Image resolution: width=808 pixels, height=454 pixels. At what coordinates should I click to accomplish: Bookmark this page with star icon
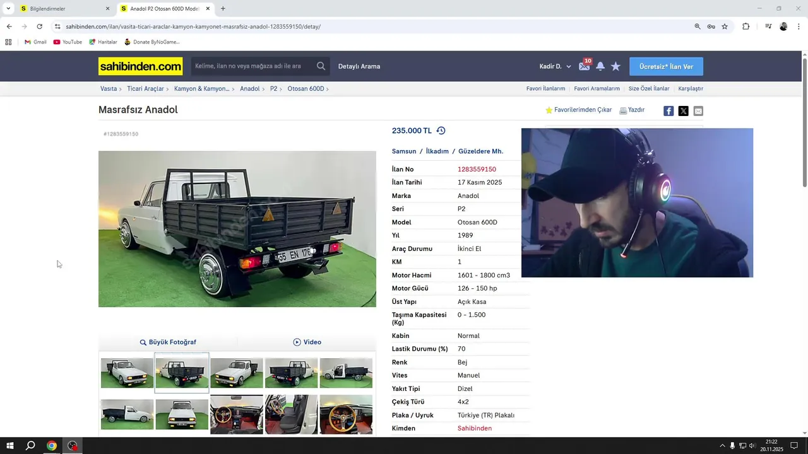point(725,26)
